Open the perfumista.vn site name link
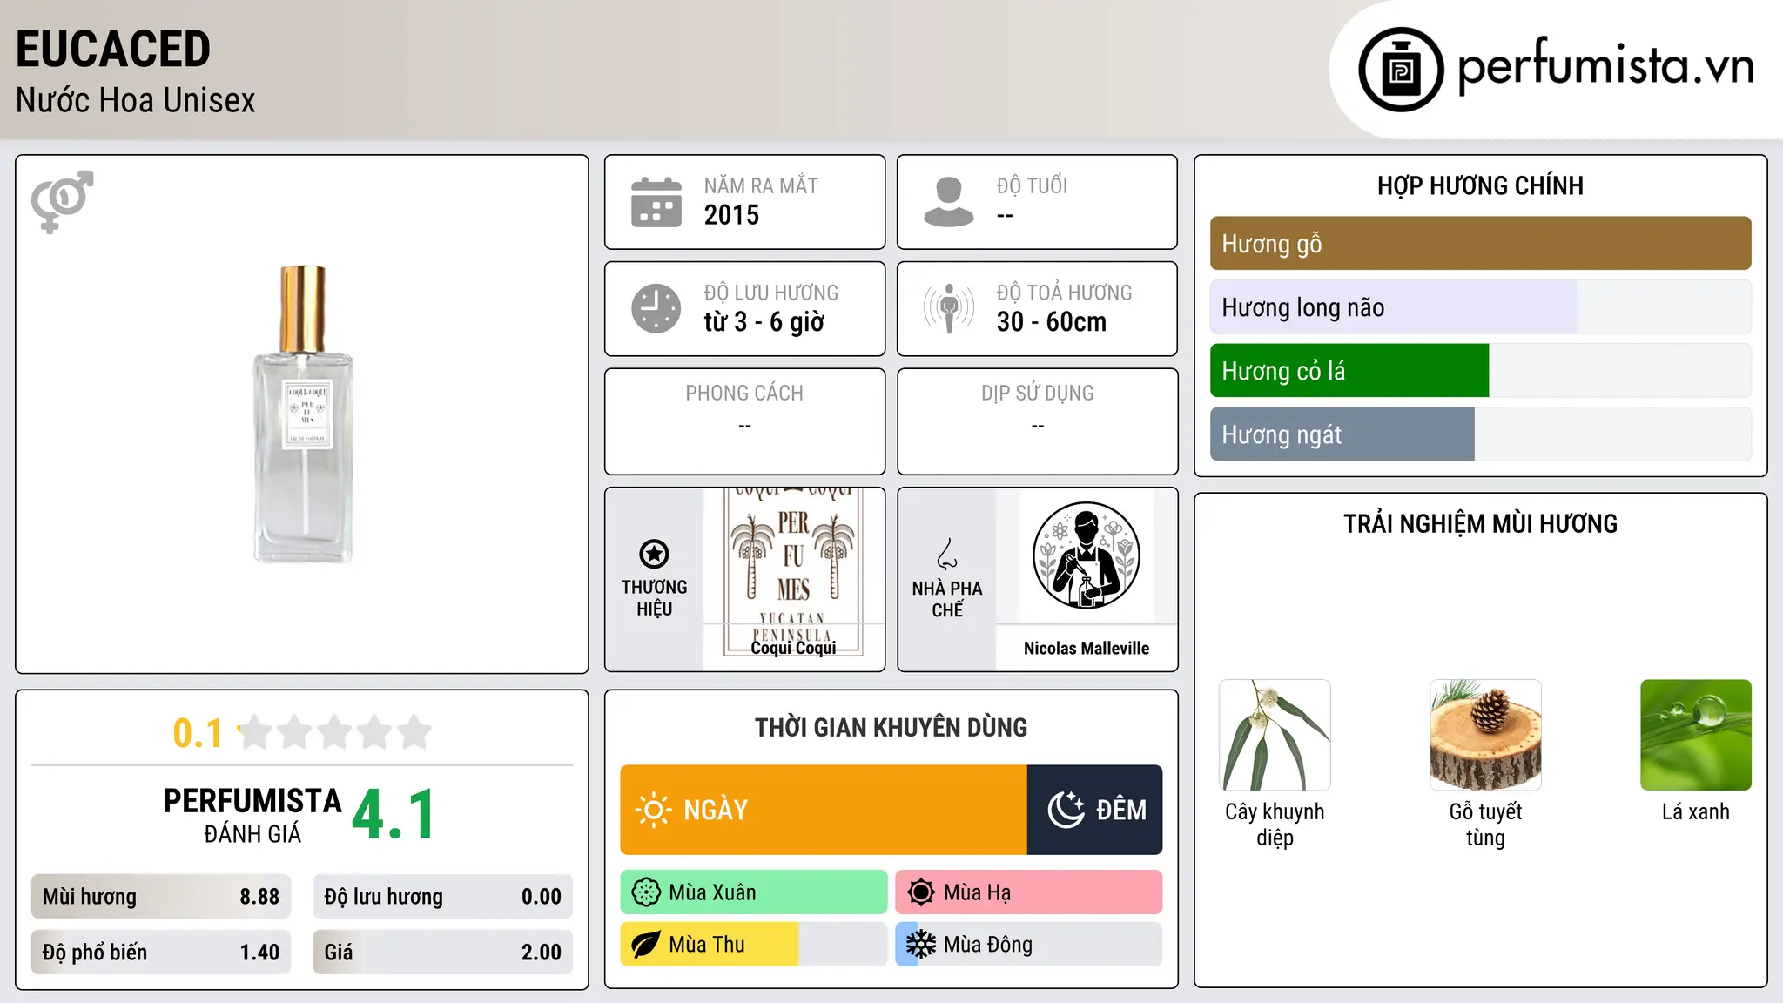 1605,66
